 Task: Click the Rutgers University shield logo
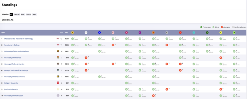tap(58, 83)
